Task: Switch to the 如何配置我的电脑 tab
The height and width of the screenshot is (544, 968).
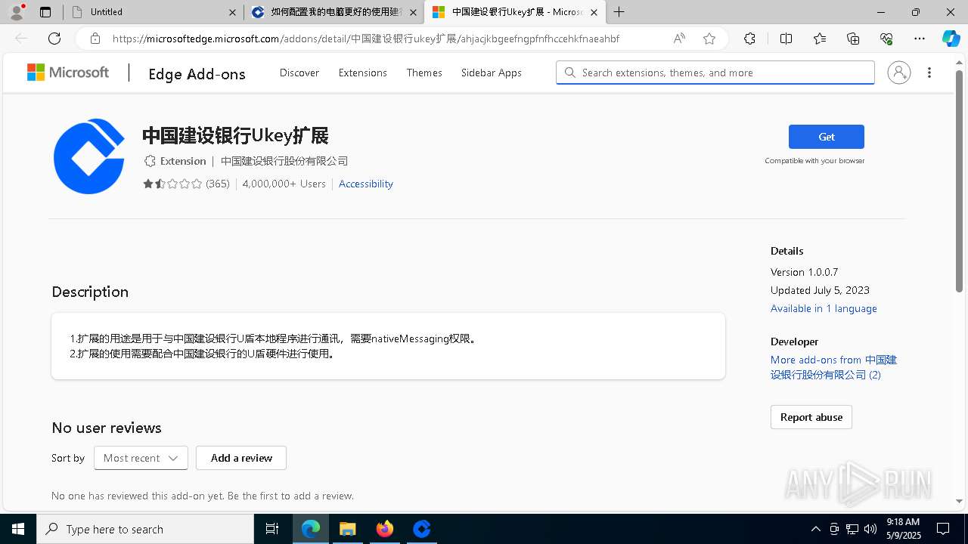Action: [x=334, y=12]
